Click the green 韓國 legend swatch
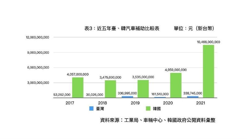This screenshot has height=139, width=247. tap(148, 108)
